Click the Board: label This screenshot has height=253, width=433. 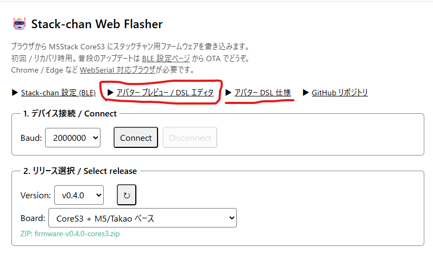tap(33, 218)
